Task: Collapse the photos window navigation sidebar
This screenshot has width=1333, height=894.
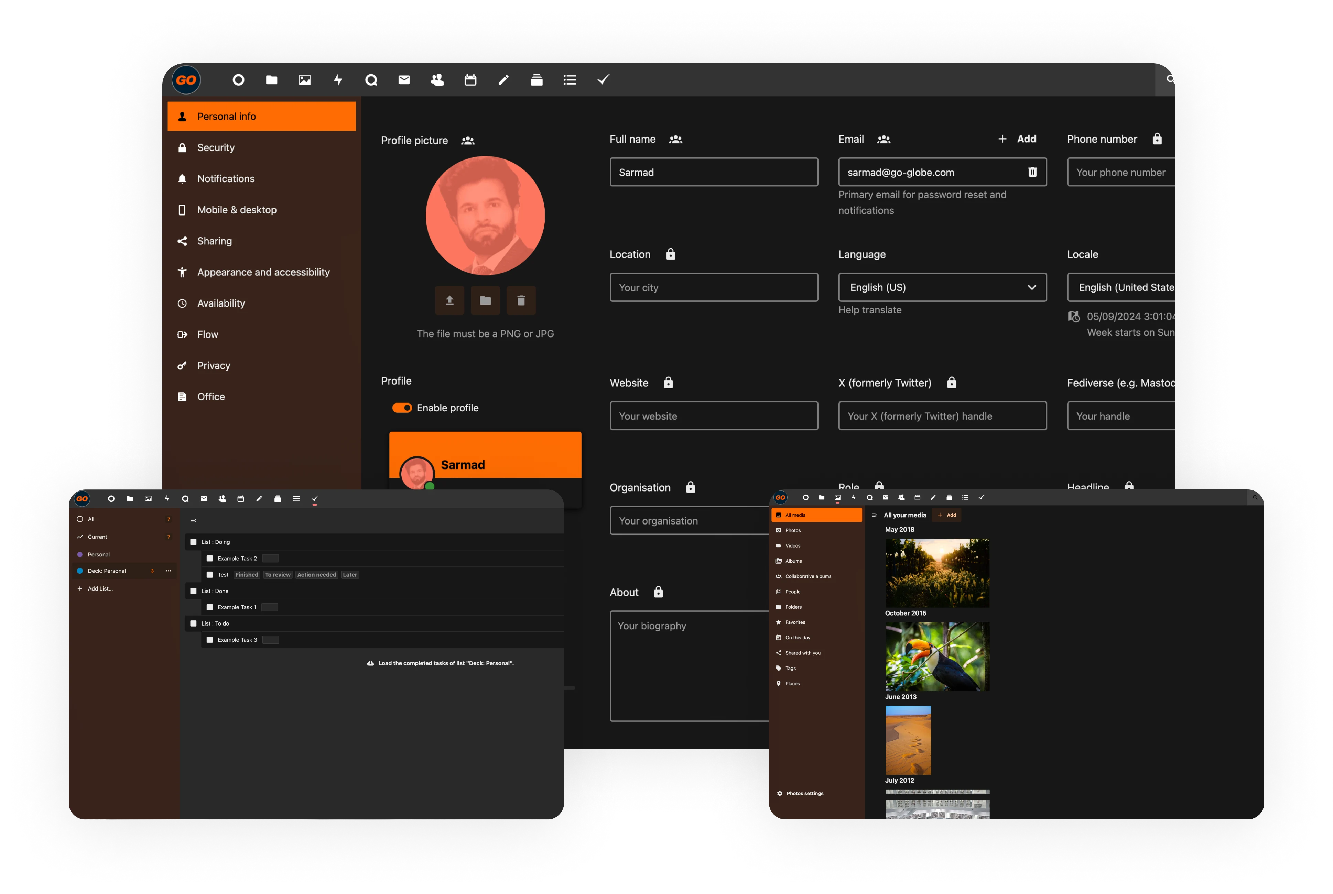Action: [x=874, y=515]
